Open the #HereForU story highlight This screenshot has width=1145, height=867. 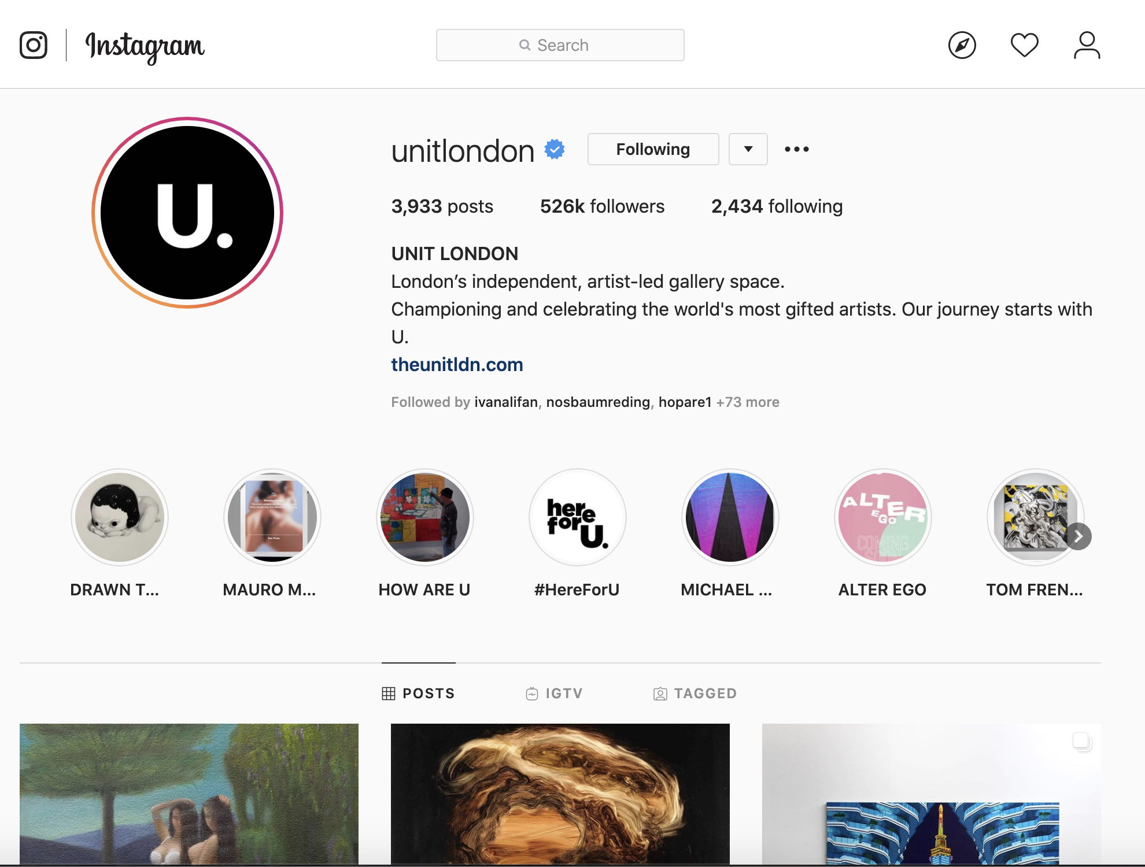pos(578,517)
